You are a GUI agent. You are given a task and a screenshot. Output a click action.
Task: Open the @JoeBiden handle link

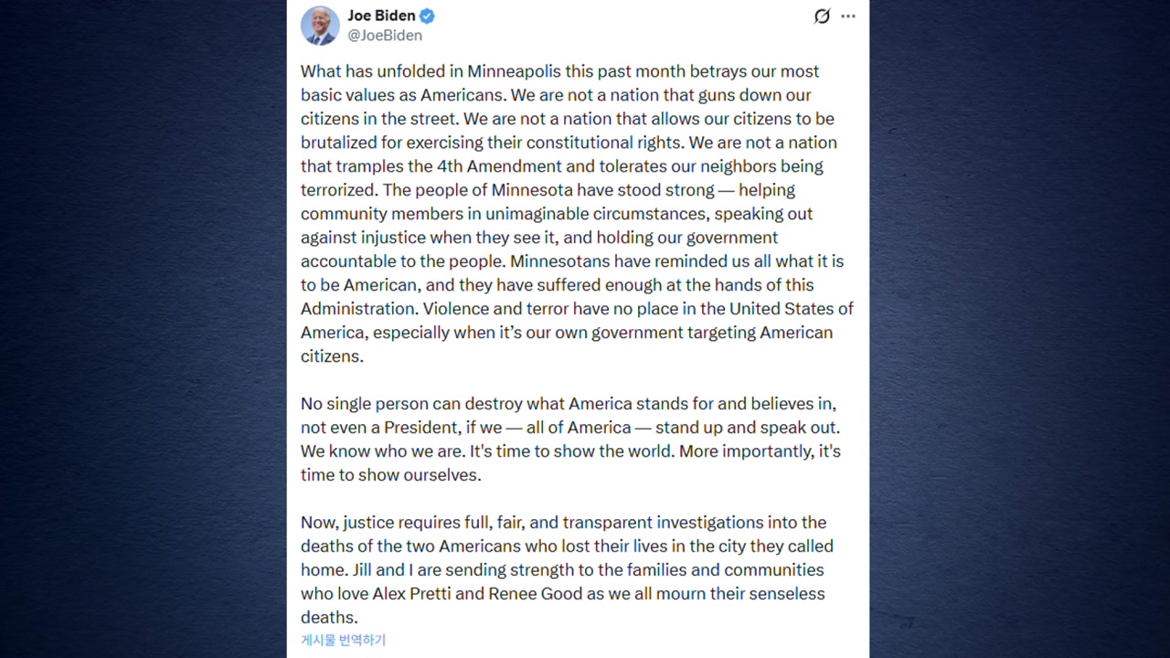point(384,36)
